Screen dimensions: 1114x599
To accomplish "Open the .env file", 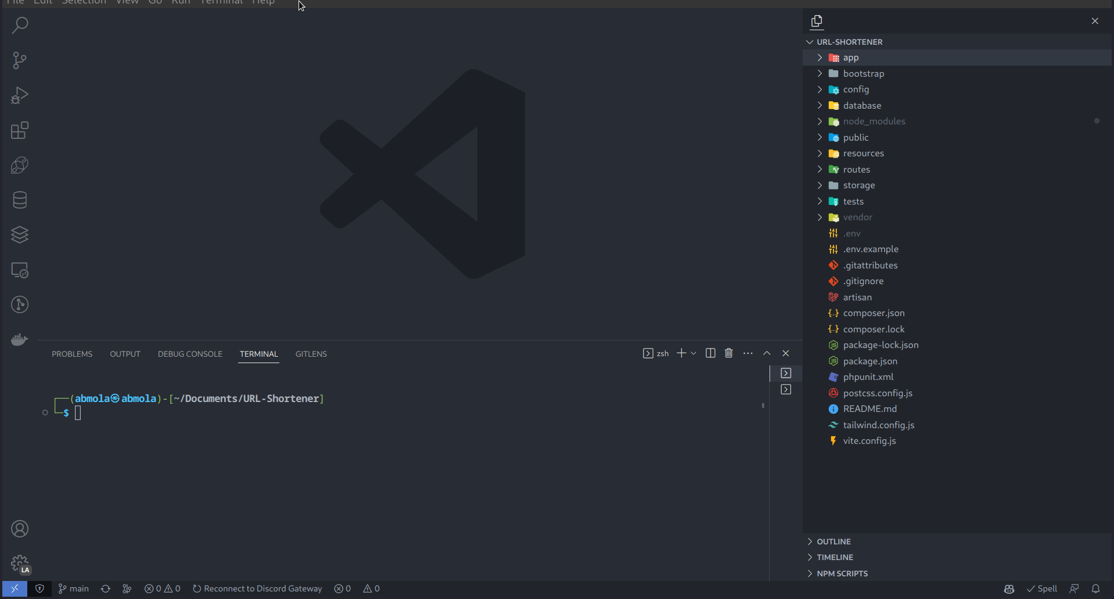I will point(957,234).
